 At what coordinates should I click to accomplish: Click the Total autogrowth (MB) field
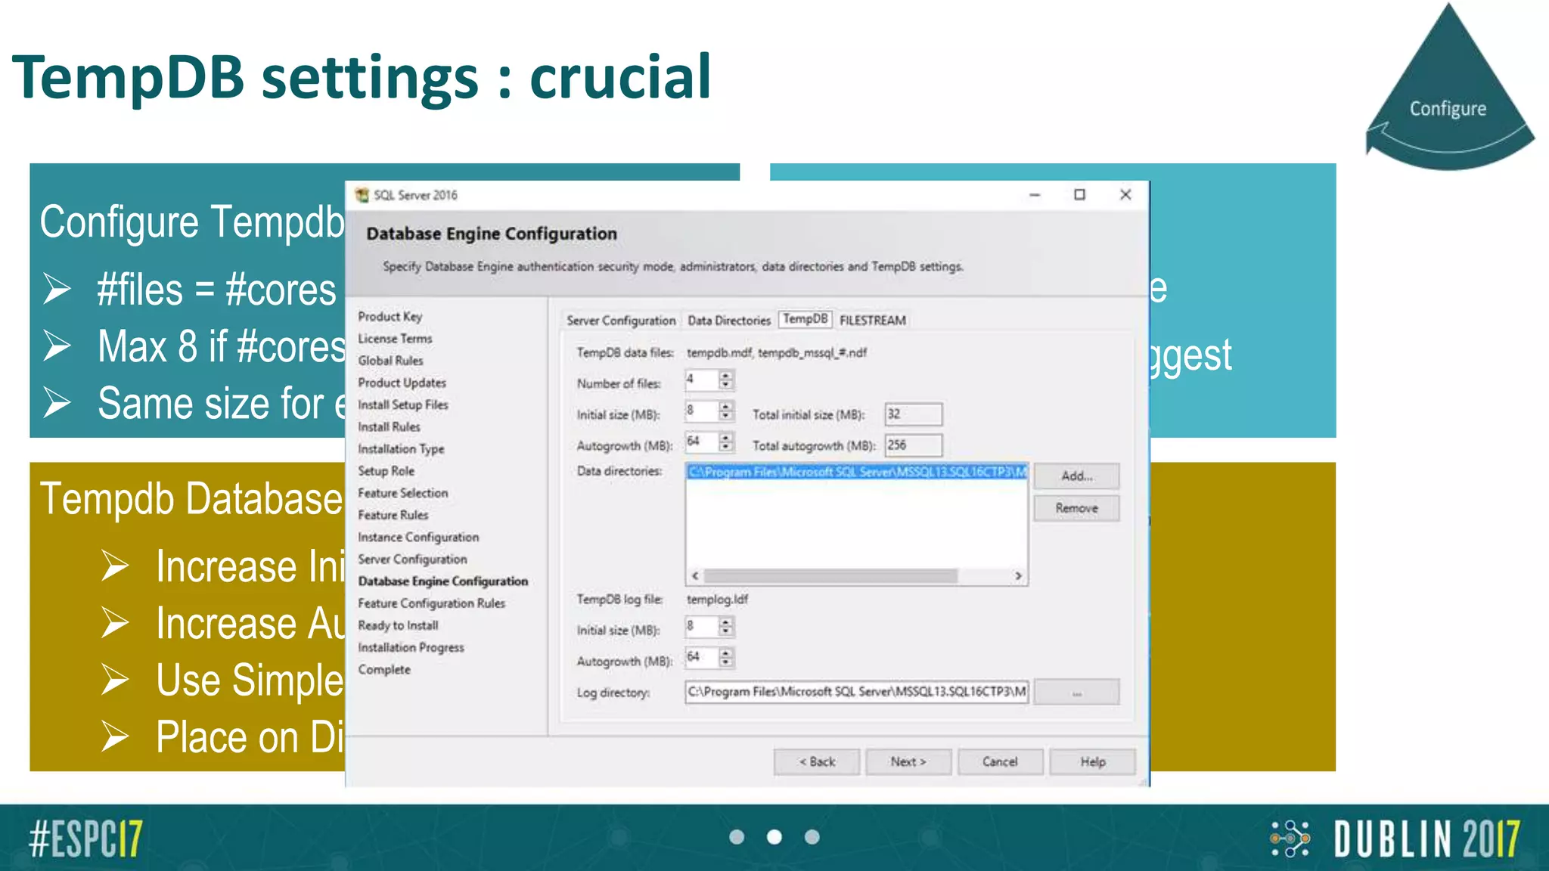[914, 445]
